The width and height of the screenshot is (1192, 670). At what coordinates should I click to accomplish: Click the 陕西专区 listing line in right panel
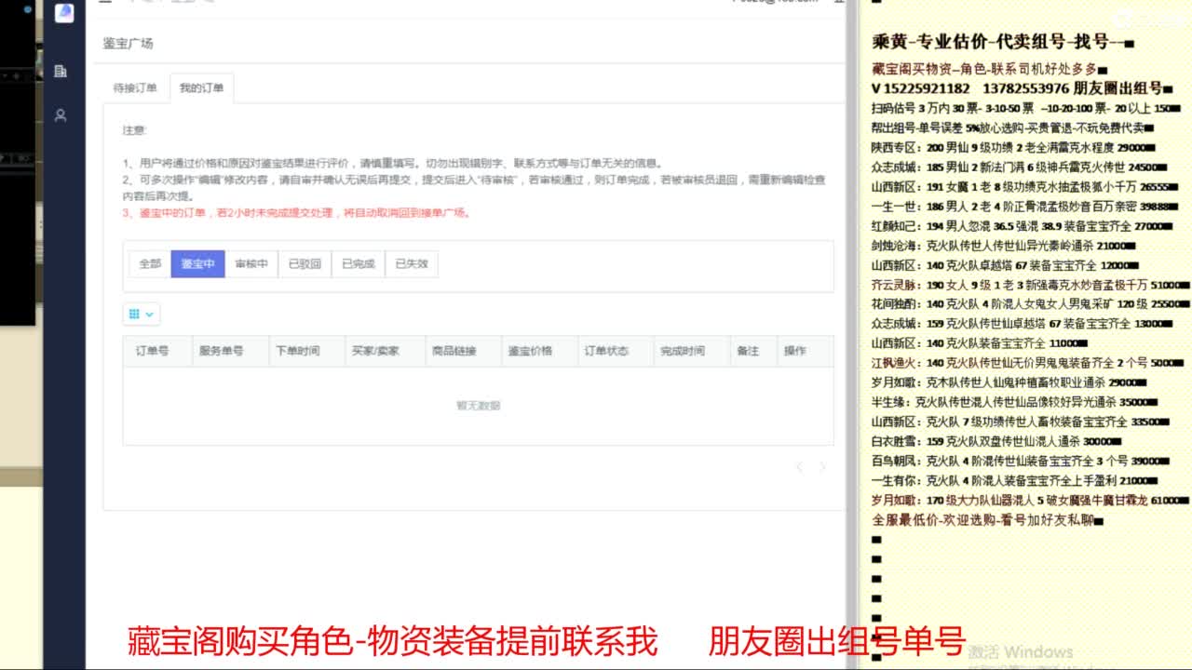pyautogui.click(x=1014, y=148)
